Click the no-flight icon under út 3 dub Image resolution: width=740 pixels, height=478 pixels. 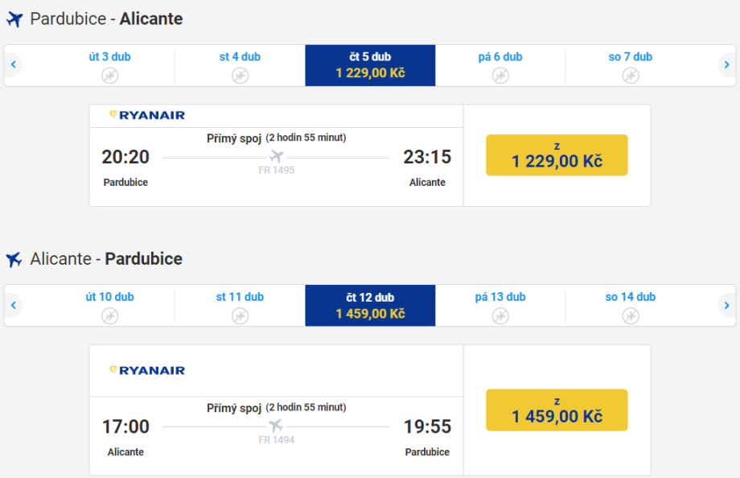[110, 76]
